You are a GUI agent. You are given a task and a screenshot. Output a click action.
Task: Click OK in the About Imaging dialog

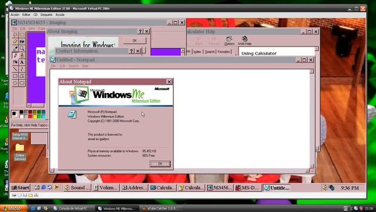pyautogui.click(x=135, y=41)
